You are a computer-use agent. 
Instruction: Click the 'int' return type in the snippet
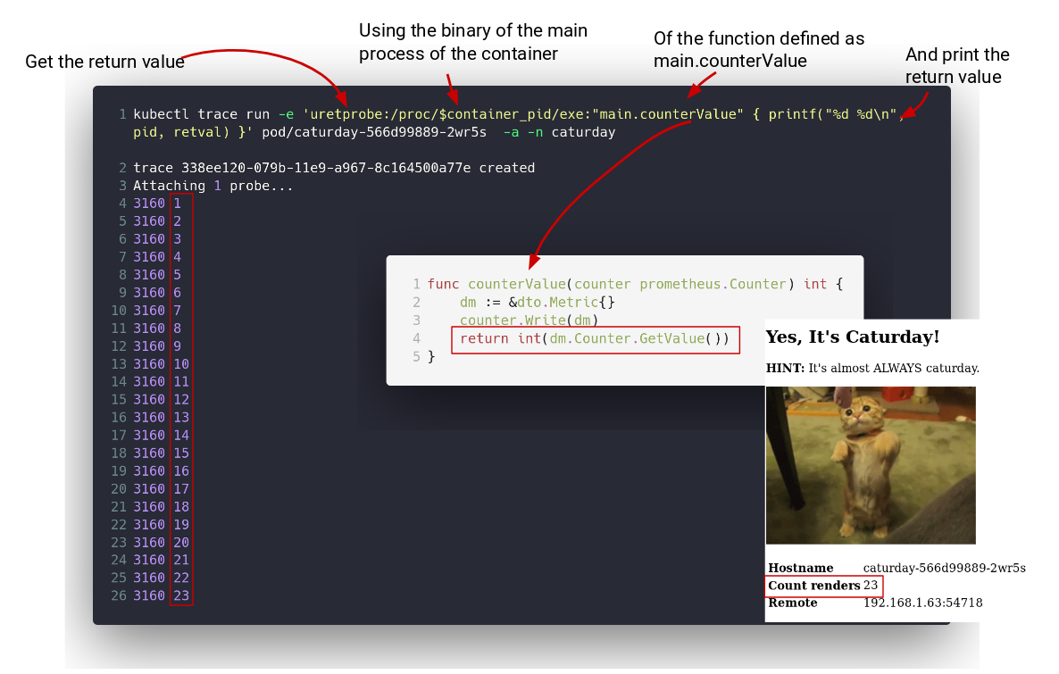coord(815,284)
